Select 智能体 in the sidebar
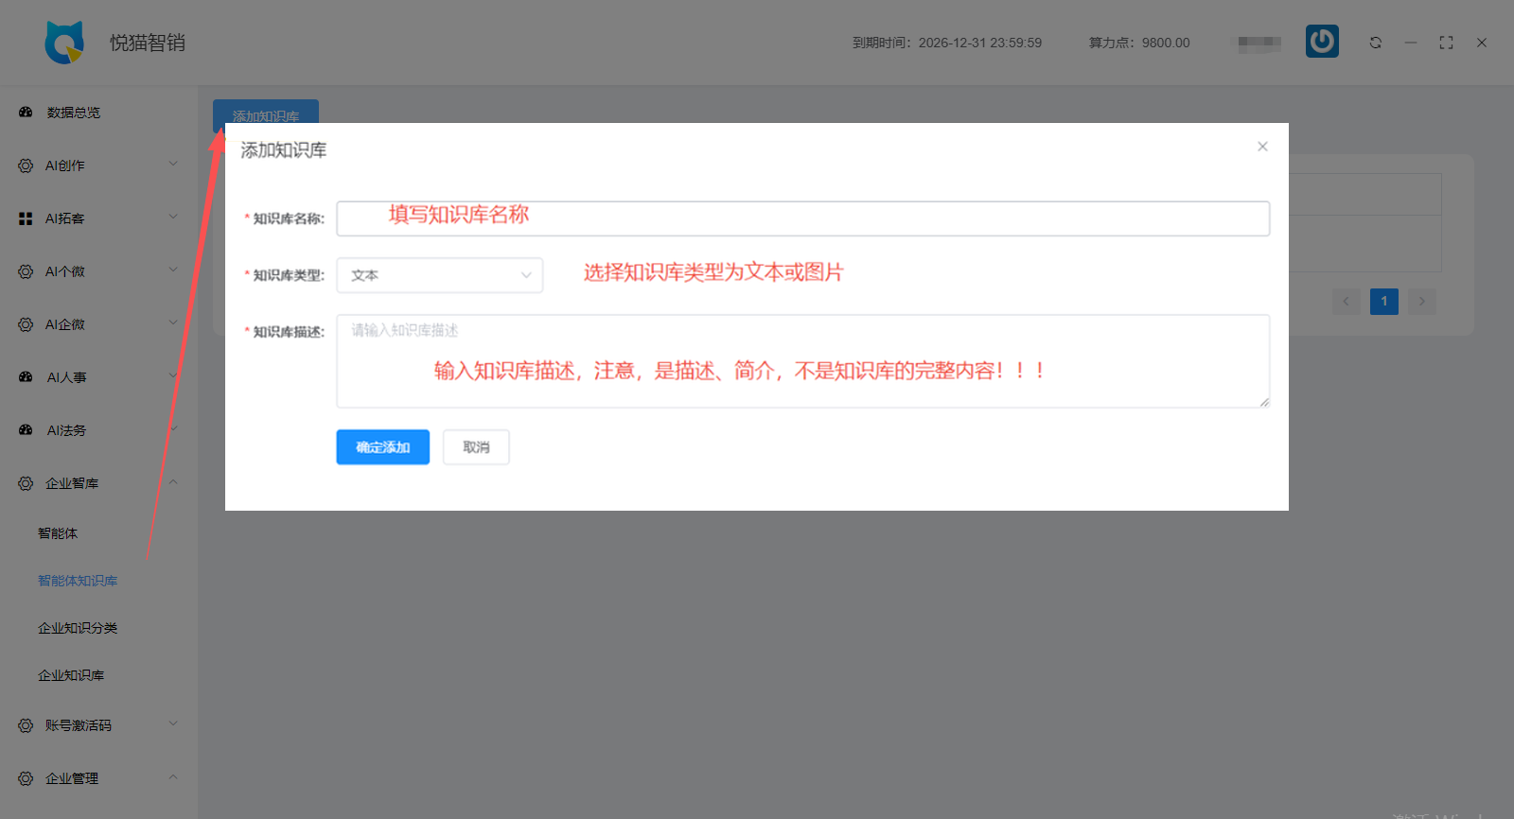This screenshot has height=819, width=1514. [x=58, y=533]
